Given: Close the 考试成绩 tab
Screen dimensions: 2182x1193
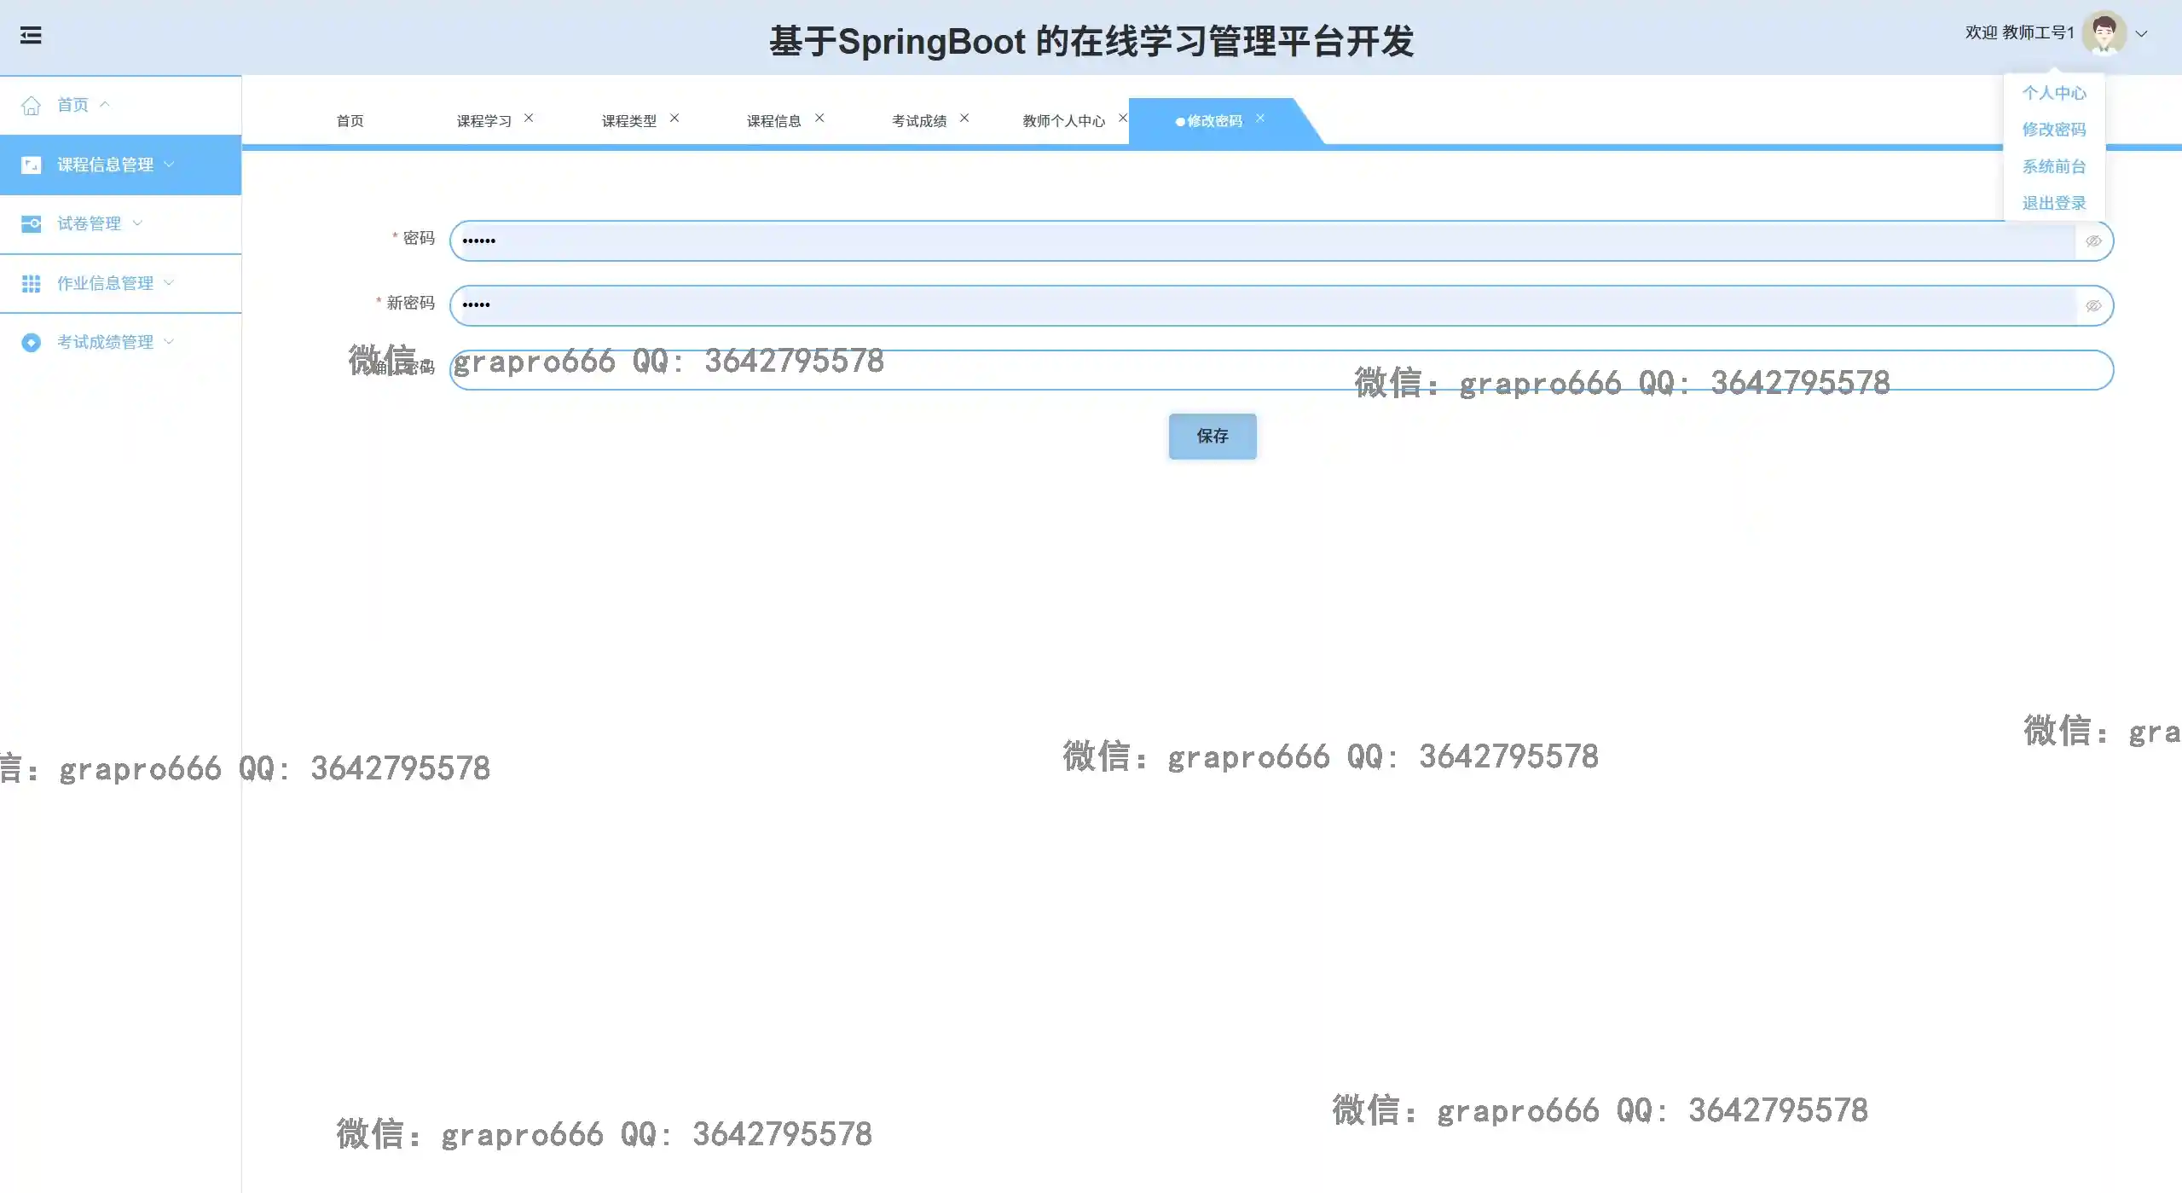Looking at the screenshot, I should coord(964,119).
